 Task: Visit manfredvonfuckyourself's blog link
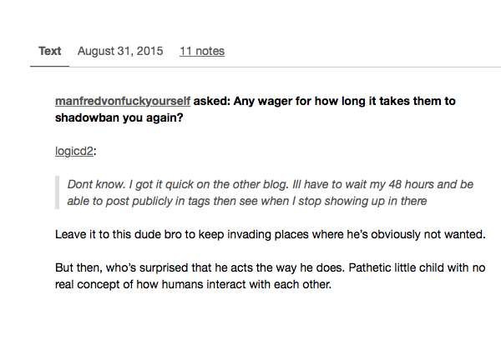click(x=123, y=101)
